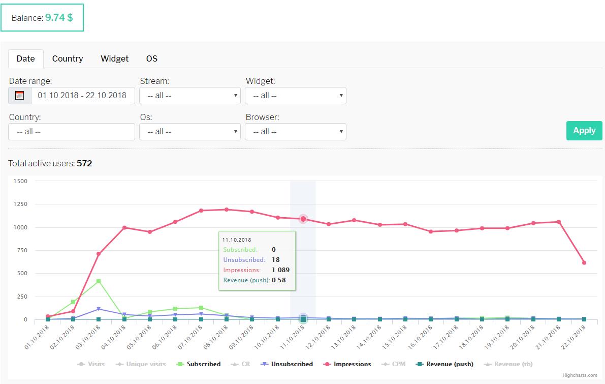Show the CR series in legend
Viewport: 605px width, 384px height.
243,364
